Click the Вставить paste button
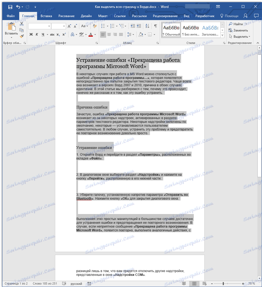The width and height of the screenshot is (262, 287). tap(11, 30)
